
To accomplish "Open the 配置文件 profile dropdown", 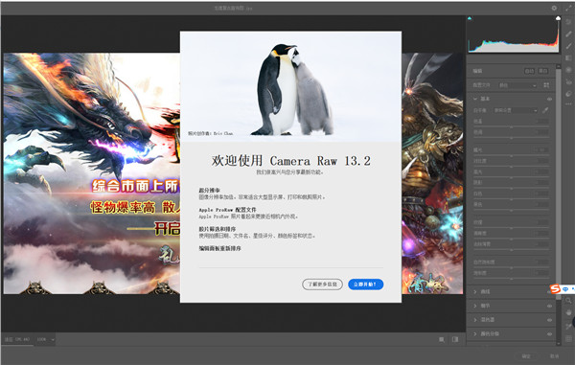I will [517, 86].
